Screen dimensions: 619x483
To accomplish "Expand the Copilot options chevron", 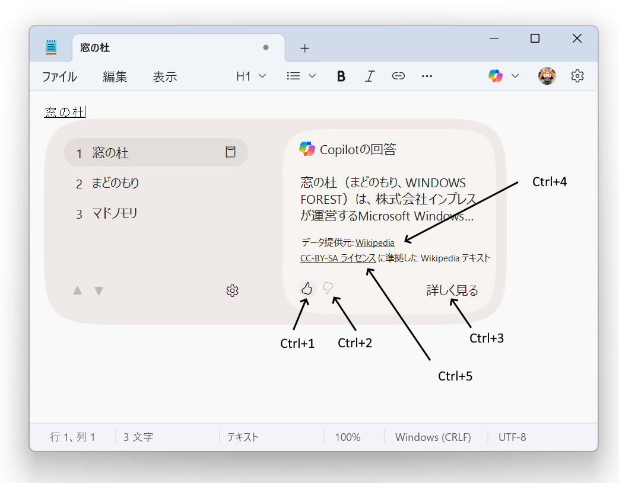I will click(x=515, y=76).
